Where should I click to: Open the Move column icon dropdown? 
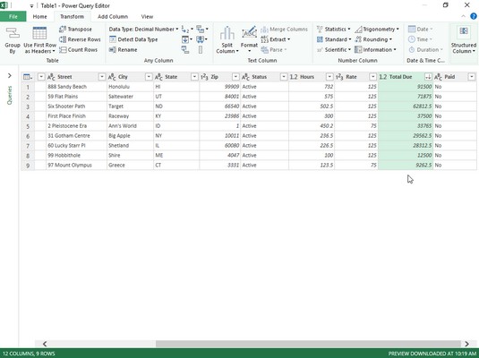pyautogui.click(x=202, y=39)
